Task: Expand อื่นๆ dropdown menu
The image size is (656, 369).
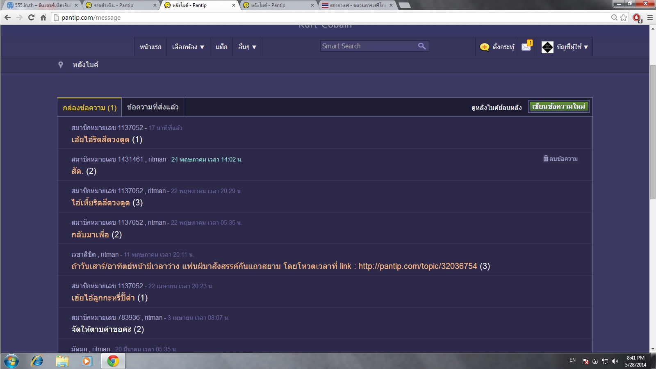Action: pyautogui.click(x=247, y=47)
